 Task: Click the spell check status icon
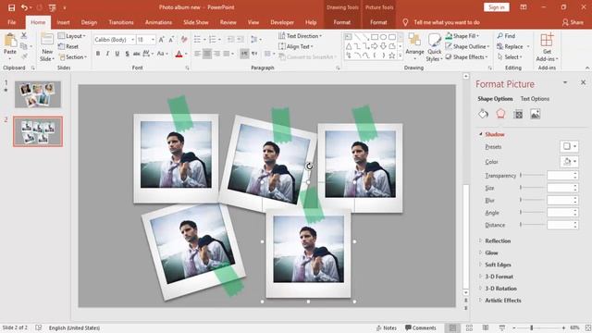point(39,327)
